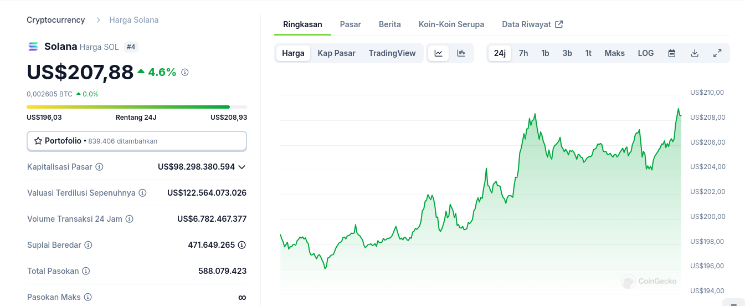Open Data Riwayat external link
745x306 pixels.
coord(532,24)
